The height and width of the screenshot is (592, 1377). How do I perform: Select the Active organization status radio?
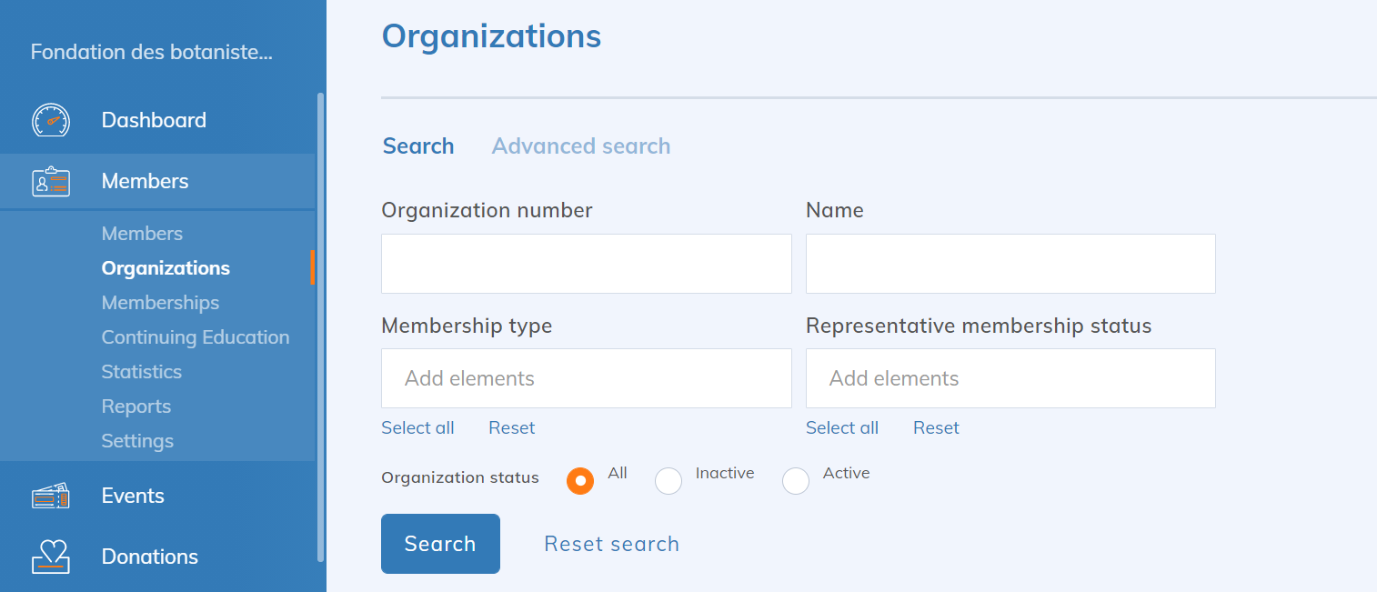(x=796, y=480)
